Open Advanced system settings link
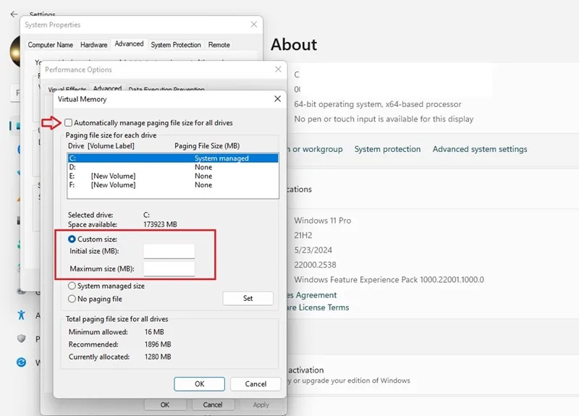 [x=480, y=149]
